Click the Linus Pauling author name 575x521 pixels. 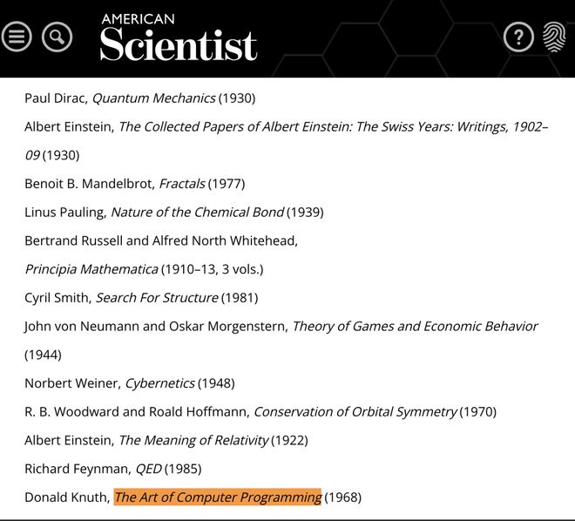click(x=64, y=213)
